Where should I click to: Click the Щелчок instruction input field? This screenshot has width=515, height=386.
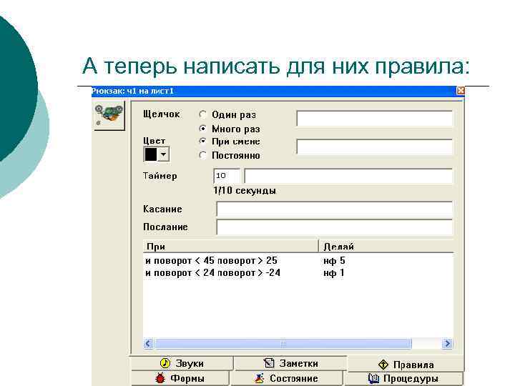coord(374,118)
